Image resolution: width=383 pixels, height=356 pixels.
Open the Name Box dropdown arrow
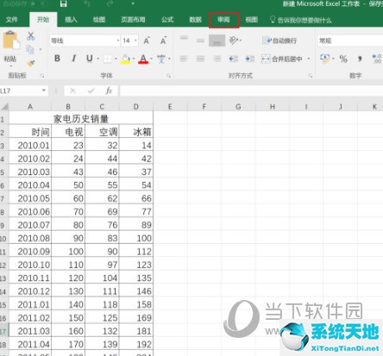[44, 91]
